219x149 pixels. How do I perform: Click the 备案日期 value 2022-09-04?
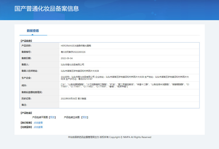67,58
